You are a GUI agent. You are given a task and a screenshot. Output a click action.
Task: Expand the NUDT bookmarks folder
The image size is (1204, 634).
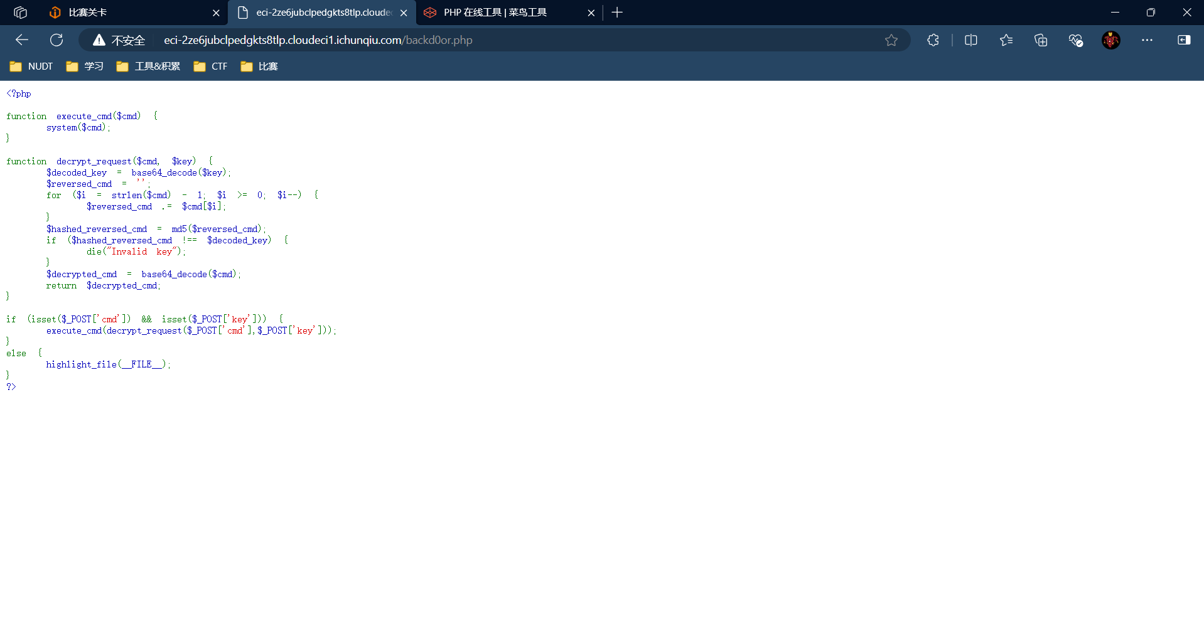click(x=31, y=66)
